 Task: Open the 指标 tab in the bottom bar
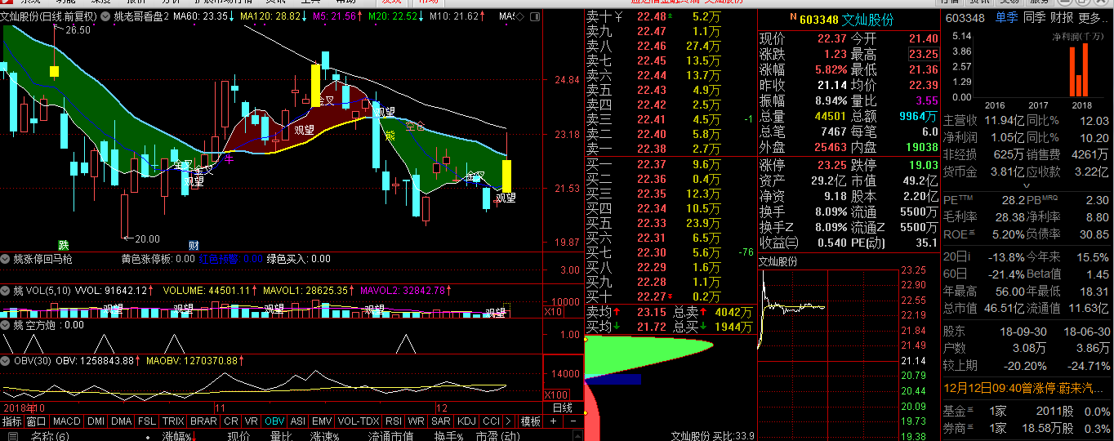click(x=11, y=421)
